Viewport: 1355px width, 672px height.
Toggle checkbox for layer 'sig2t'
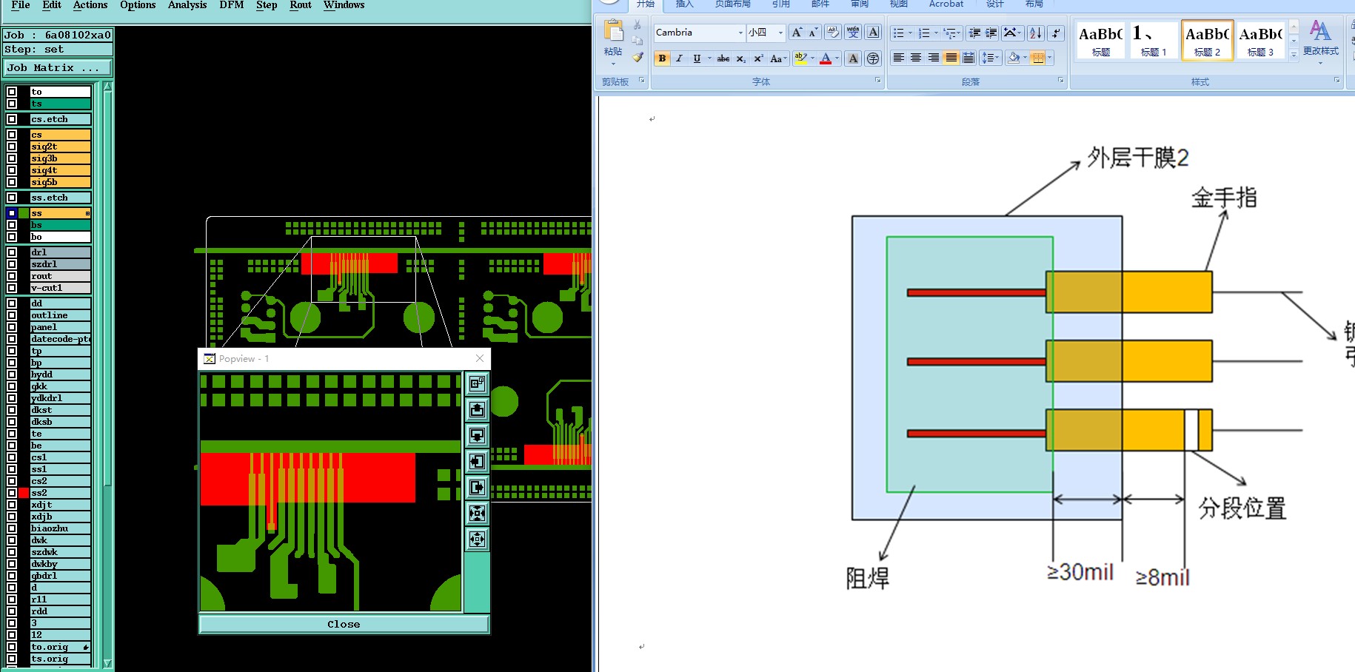coord(12,147)
